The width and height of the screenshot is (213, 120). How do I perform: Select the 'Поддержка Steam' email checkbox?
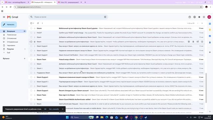(x=31, y=73)
